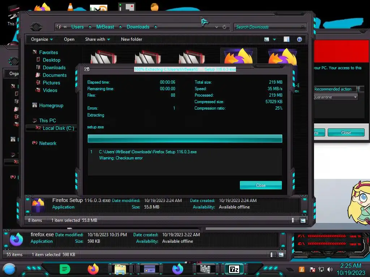Image resolution: width=370 pixels, height=277 pixels.
Task: Open the Action Center flag tray icon
Action: pyautogui.click(x=313, y=269)
